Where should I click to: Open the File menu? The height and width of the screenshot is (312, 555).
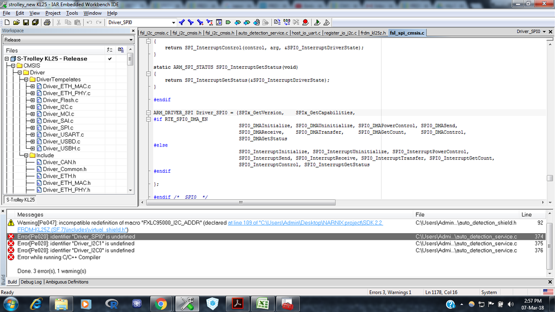(6, 13)
